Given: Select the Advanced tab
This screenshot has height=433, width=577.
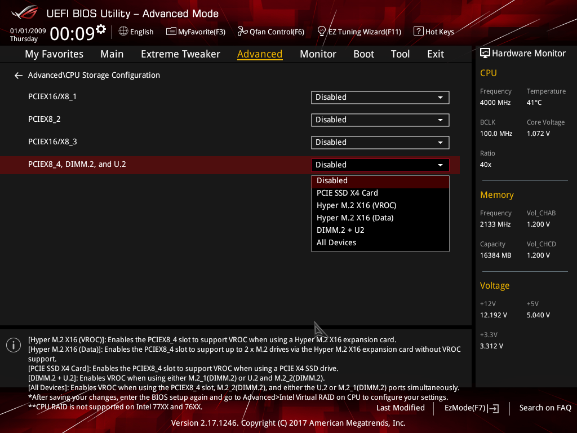Looking at the screenshot, I should coord(260,54).
